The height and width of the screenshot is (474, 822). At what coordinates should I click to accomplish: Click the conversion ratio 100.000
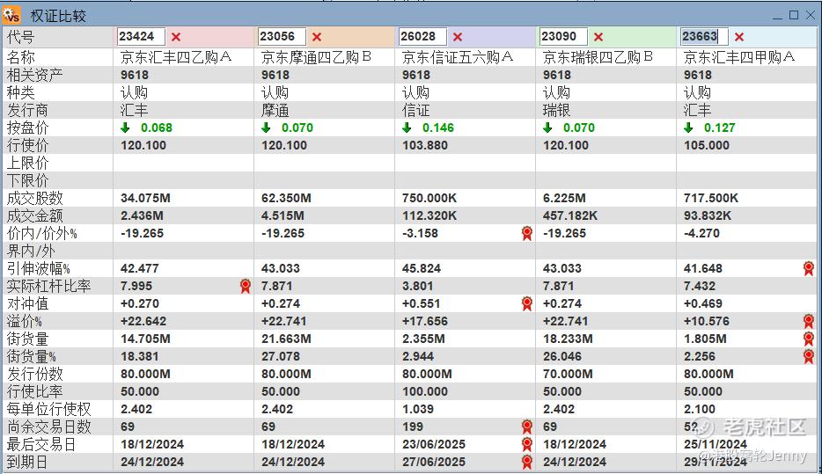click(x=424, y=391)
